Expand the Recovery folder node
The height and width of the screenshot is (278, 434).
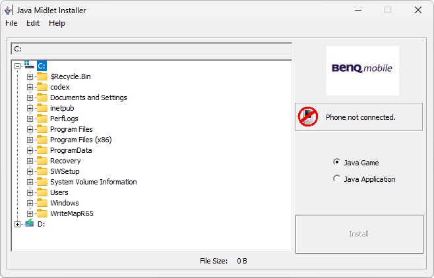tap(30, 161)
